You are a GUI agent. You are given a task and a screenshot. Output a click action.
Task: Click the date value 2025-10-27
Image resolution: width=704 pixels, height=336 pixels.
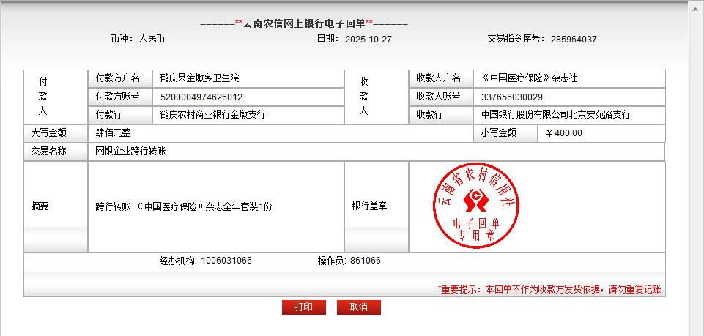(368, 39)
